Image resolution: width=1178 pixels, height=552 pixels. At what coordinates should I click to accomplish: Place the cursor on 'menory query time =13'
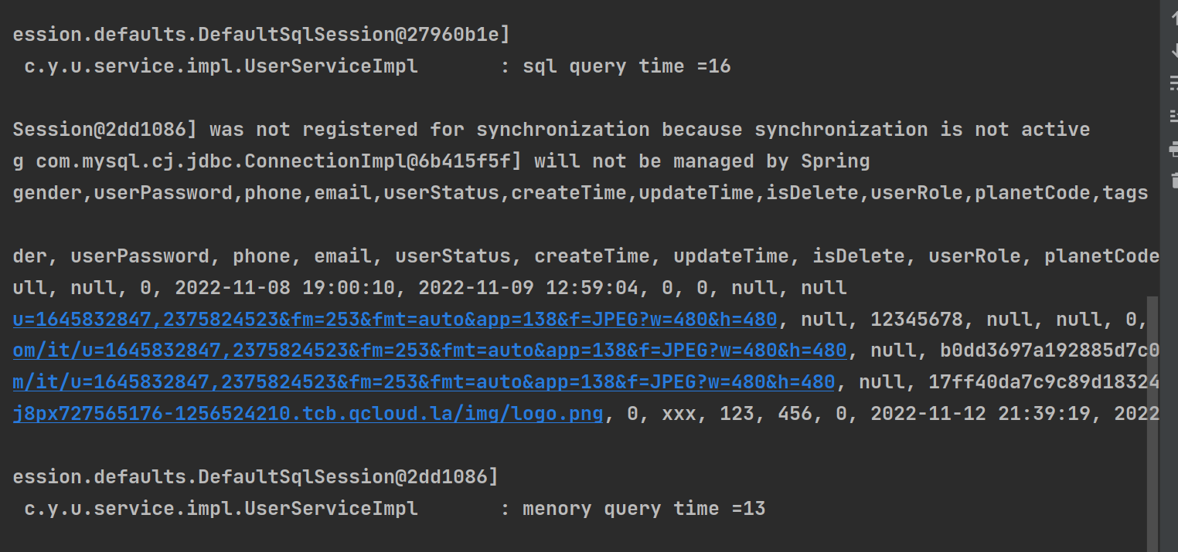(644, 509)
